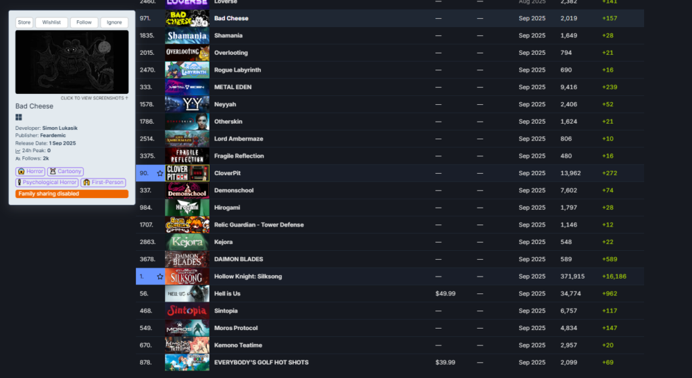The width and height of the screenshot is (692, 378).
Task: Open Shamania capsule image
Action: coord(187,36)
